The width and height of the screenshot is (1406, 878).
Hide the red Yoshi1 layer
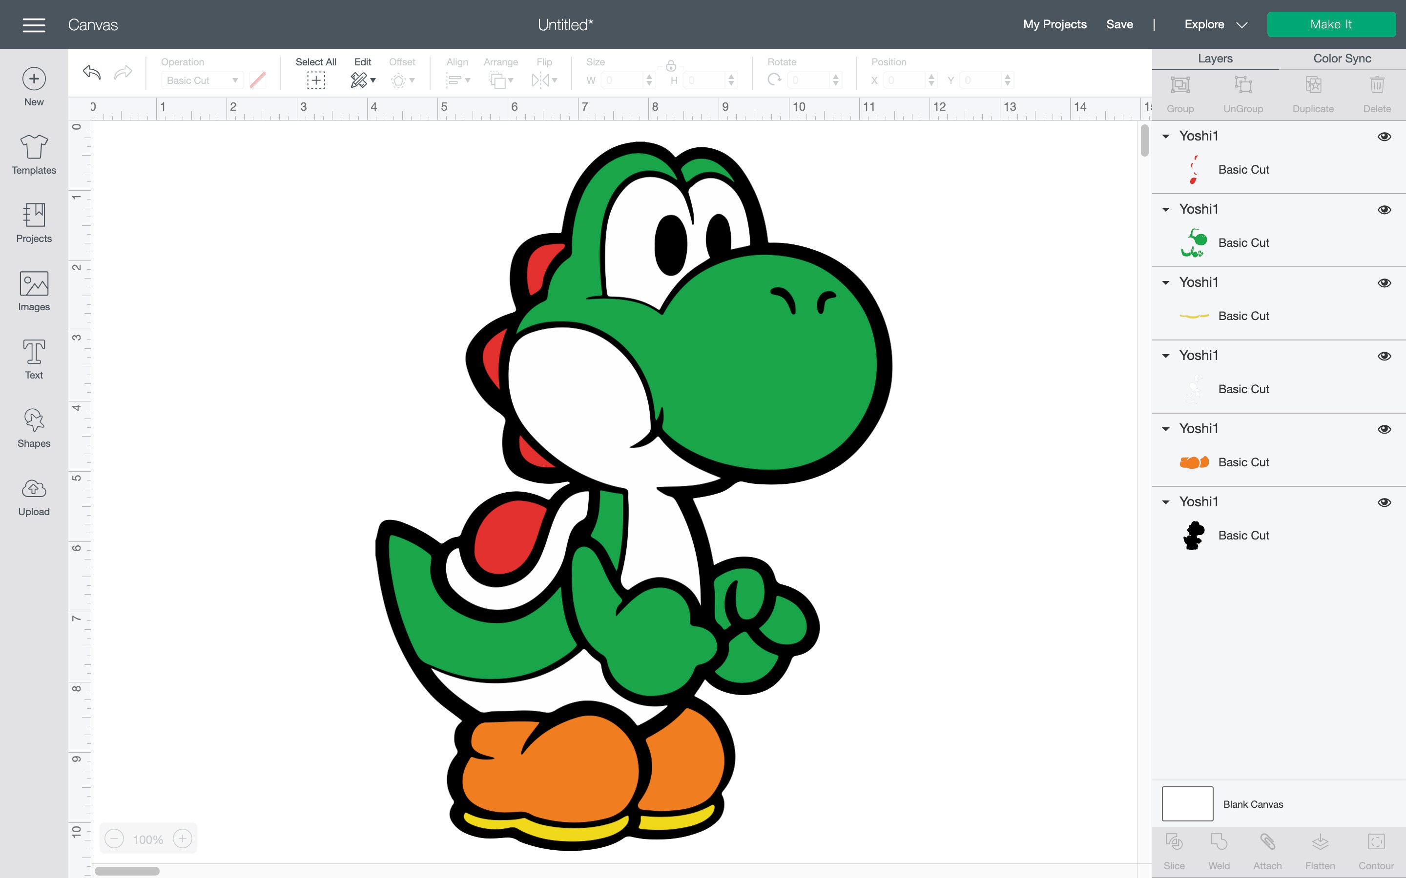point(1385,137)
